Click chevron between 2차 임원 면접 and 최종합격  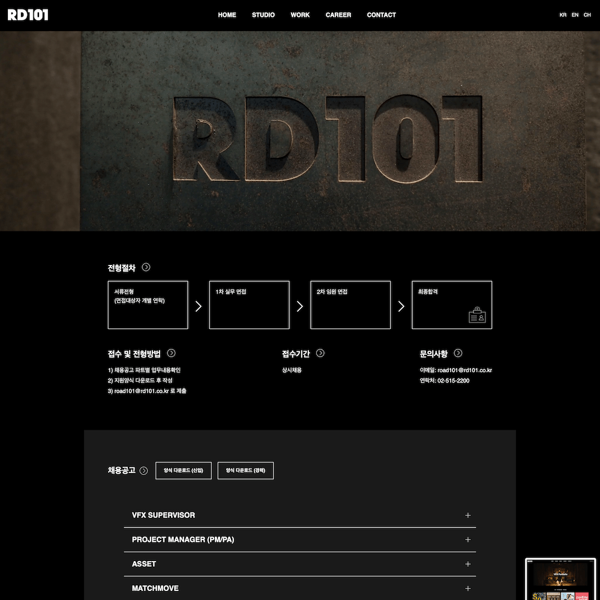coord(401,306)
